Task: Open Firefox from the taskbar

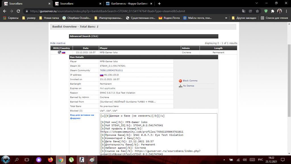Action: point(50,160)
